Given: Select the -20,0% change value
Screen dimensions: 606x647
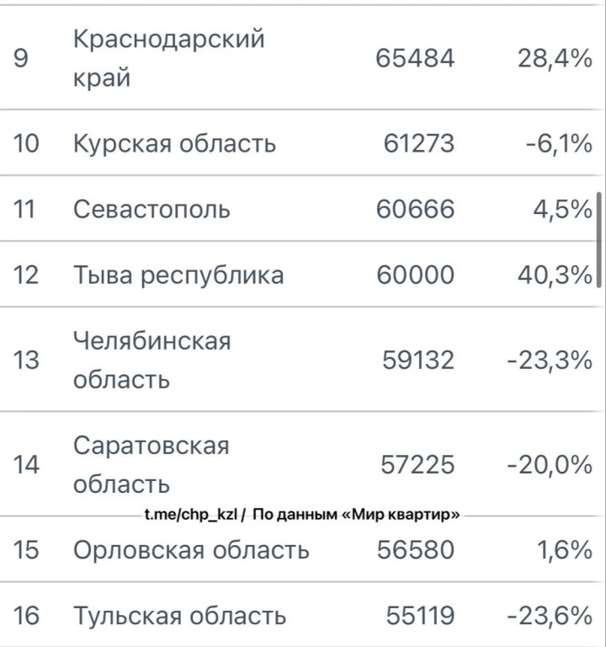Looking at the screenshot, I should coord(550,465).
